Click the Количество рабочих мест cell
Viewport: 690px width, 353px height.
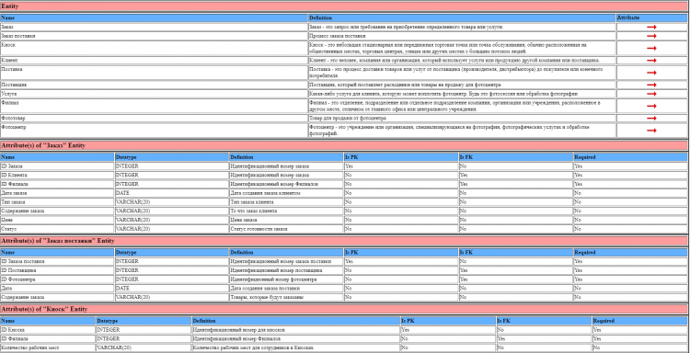point(48,347)
